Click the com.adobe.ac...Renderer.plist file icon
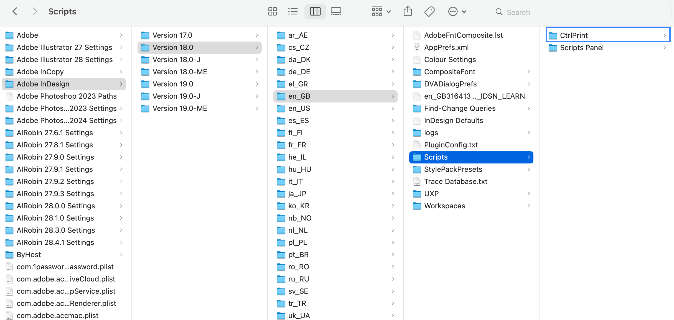Screen dimensions: 674x320 tap(9, 303)
